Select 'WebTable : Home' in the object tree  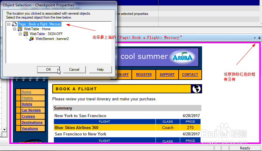click(37, 29)
